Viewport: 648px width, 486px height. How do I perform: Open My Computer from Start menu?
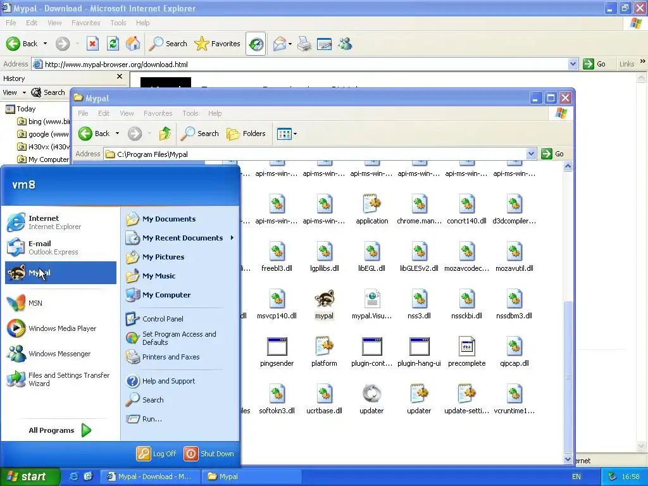tap(180, 295)
